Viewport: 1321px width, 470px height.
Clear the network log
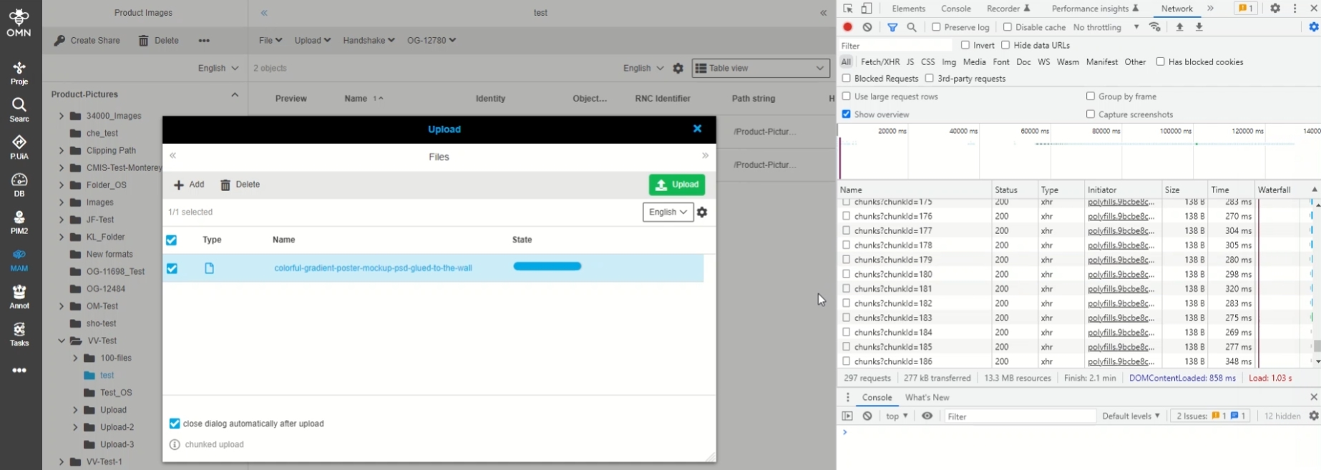coord(867,27)
